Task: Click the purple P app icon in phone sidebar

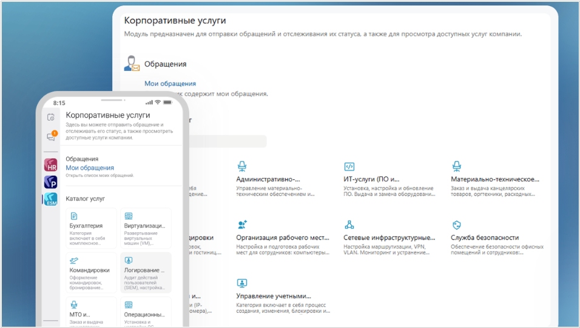Action: tap(51, 182)
